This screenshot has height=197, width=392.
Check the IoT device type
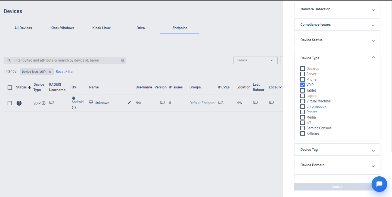click(303, 123)
